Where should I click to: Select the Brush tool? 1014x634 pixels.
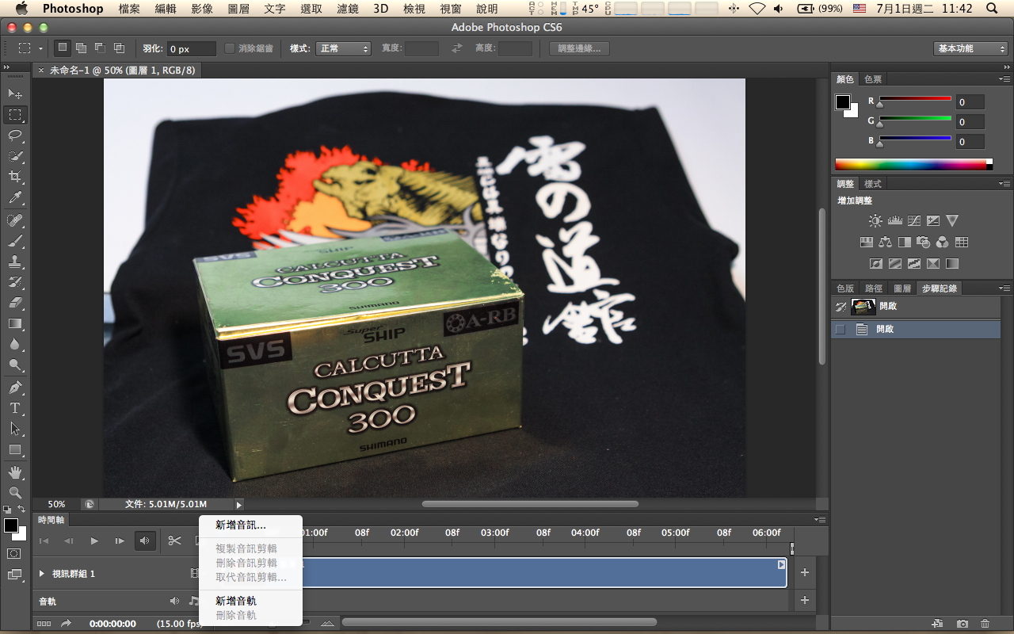coord(15,240)
